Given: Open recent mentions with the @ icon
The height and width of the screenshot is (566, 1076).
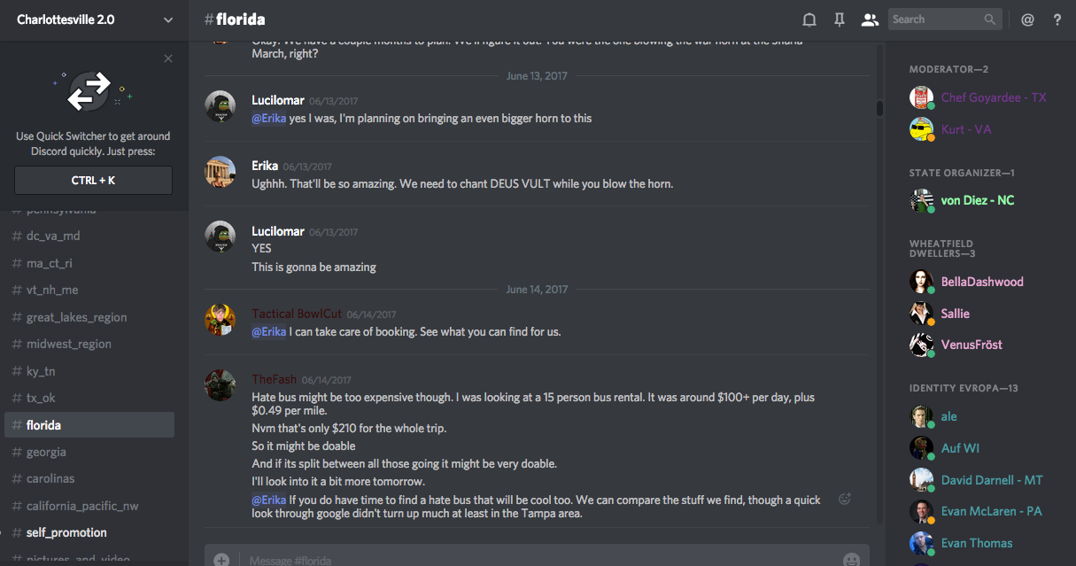Looking at the screenshot, I should (1027, 19).
